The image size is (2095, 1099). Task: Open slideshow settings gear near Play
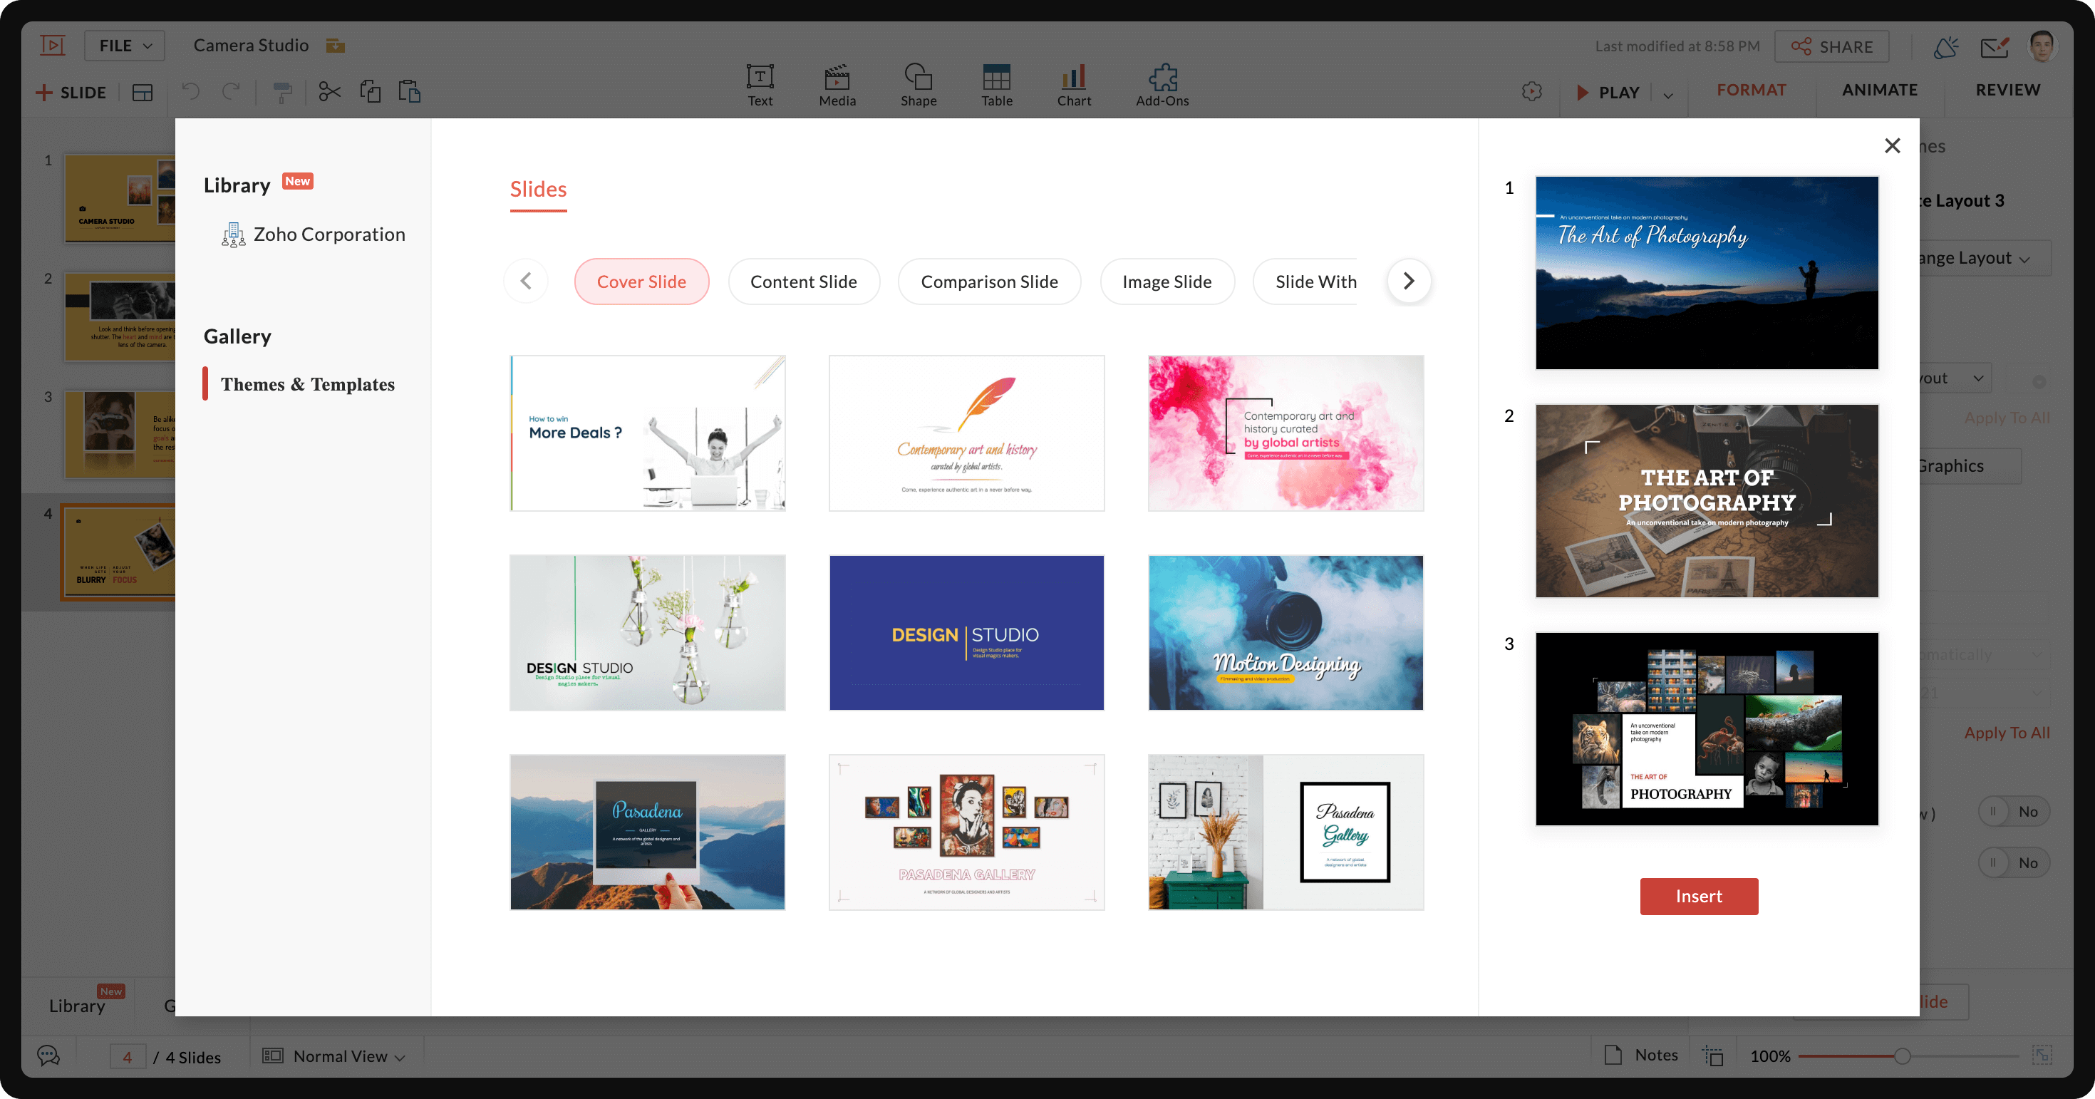point(1532,91)
